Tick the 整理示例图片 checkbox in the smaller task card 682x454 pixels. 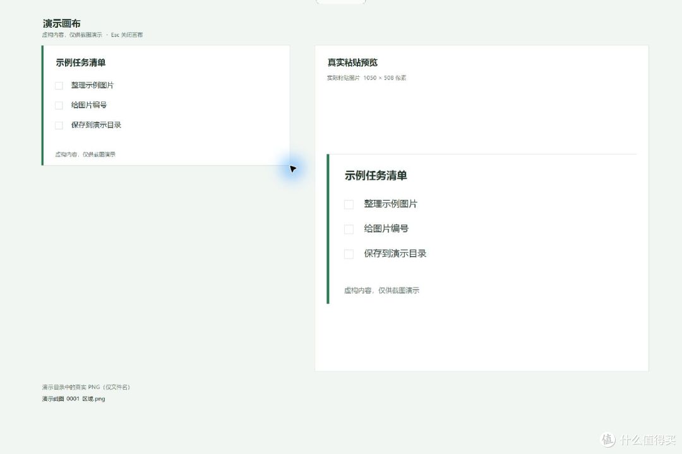(59, 86)
